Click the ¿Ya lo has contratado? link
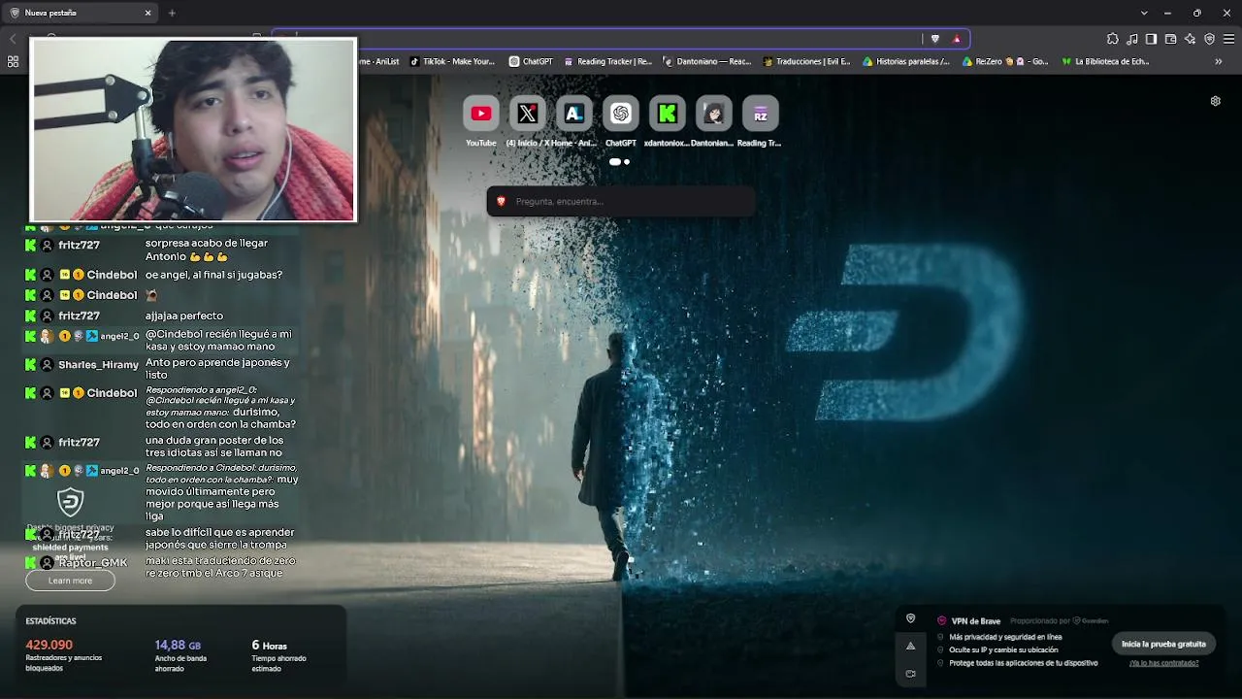Screen dimensions: 1242x699 tap(1163, 663)
